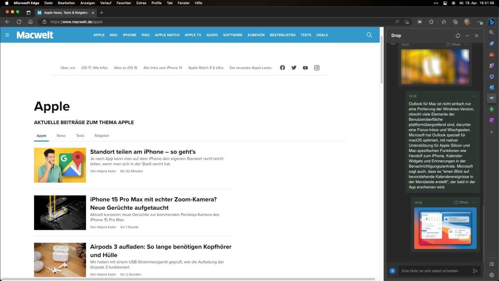Open the Verlauf menu
The image size is (499, 281).
point(106,3)
